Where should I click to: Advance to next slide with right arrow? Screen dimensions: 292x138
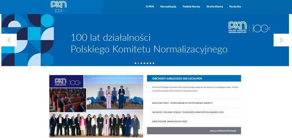281,40
